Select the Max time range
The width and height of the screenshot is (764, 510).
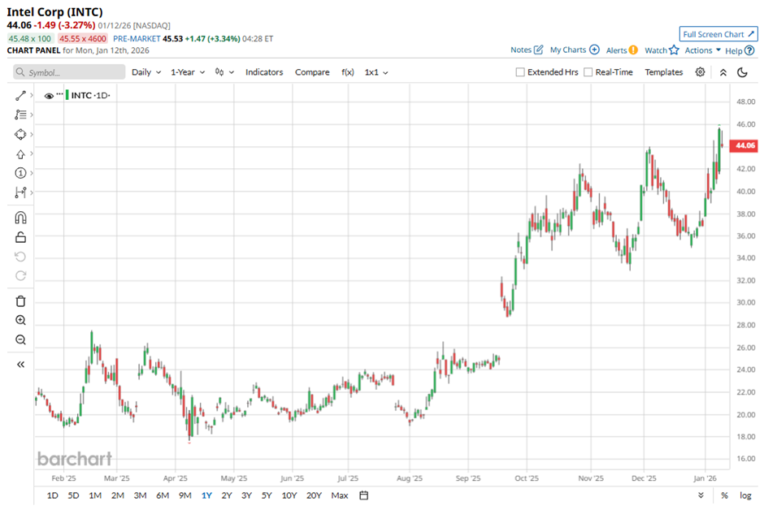pyautogui.click(x=340, y=495)
